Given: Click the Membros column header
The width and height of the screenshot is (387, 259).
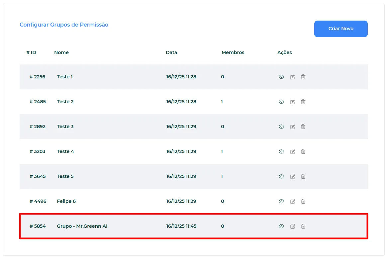Looking at the screenshot, I should pyautogui.click(x=233, y=52).
